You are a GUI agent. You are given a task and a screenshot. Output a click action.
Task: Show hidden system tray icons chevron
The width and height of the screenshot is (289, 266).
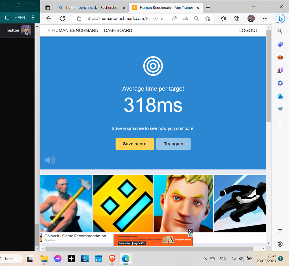pos(205,259)
